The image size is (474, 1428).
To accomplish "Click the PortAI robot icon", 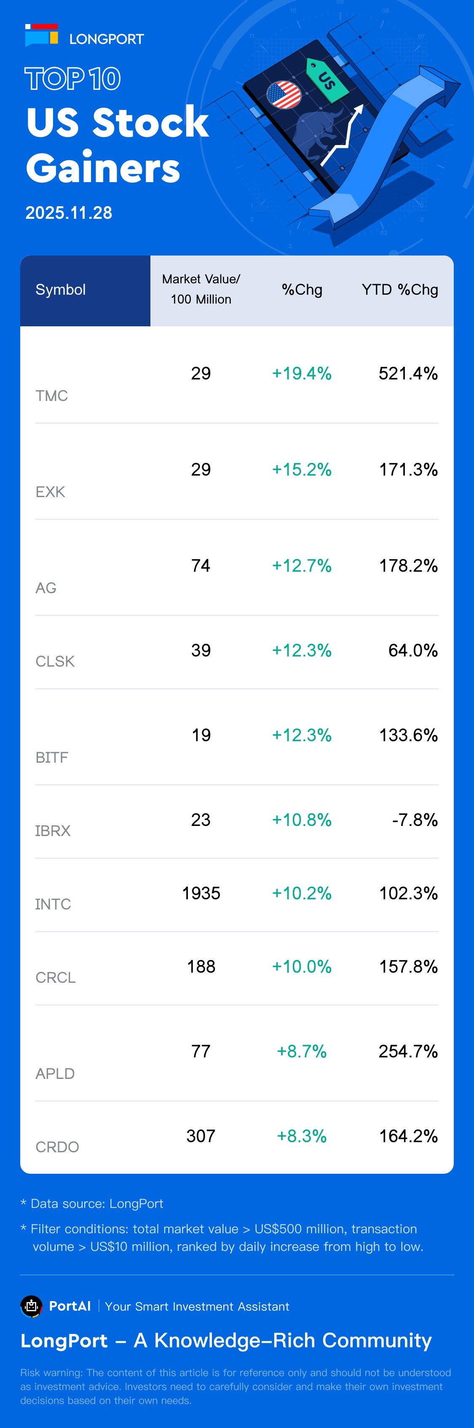I will (32, 1306).
